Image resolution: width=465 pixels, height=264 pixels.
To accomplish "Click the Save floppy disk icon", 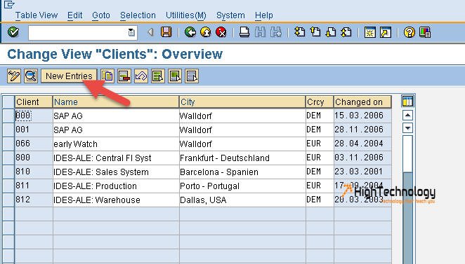I will (x=166, y=32).
